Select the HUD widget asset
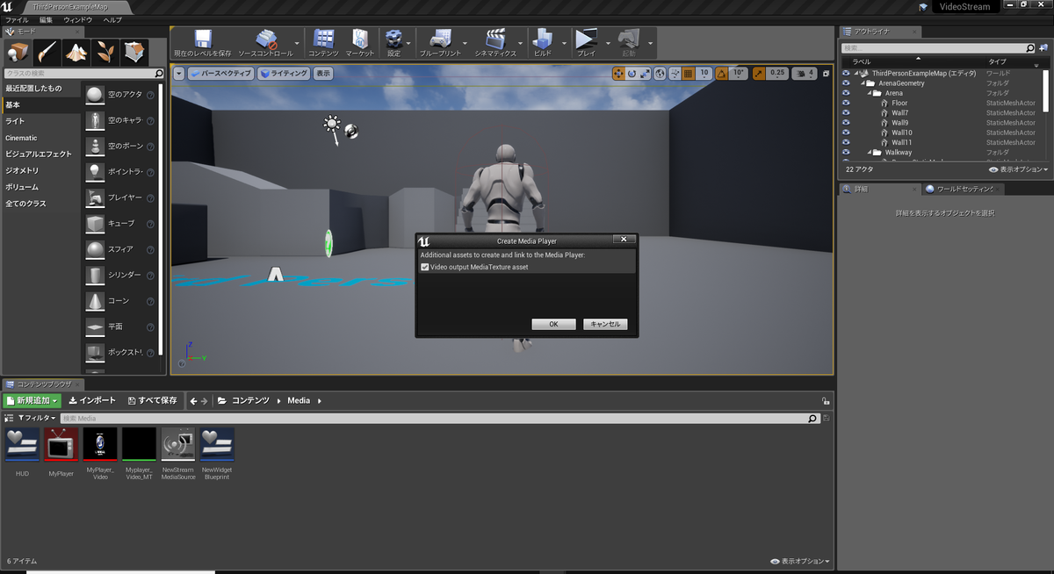Viewport: 1054px width, 574px height. pos(23,444)
